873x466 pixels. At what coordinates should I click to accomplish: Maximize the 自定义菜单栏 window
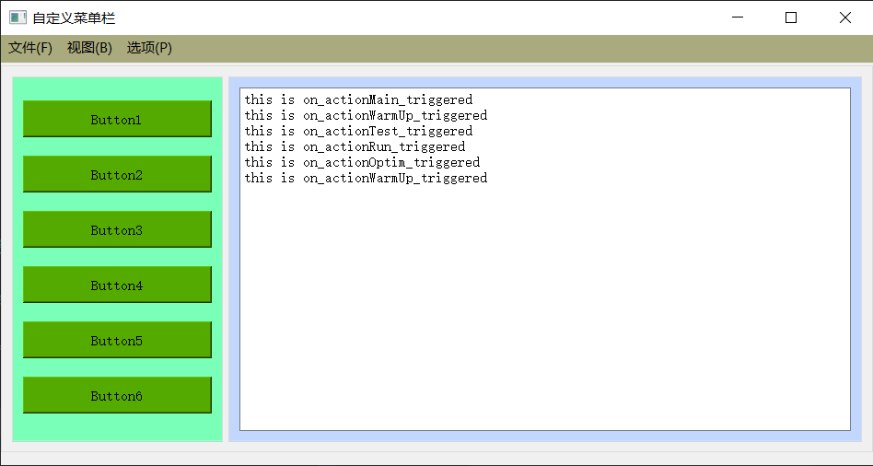point(791,17)
